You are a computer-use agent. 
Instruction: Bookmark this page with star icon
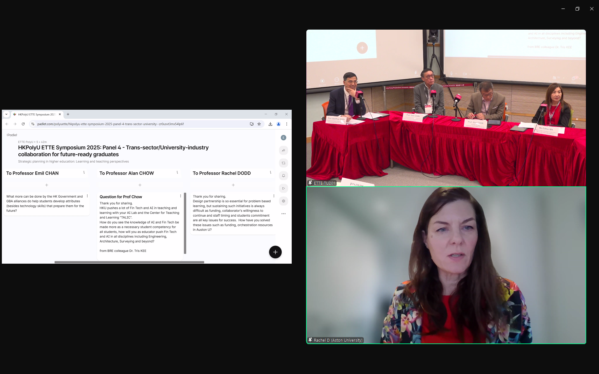[259, 124]
